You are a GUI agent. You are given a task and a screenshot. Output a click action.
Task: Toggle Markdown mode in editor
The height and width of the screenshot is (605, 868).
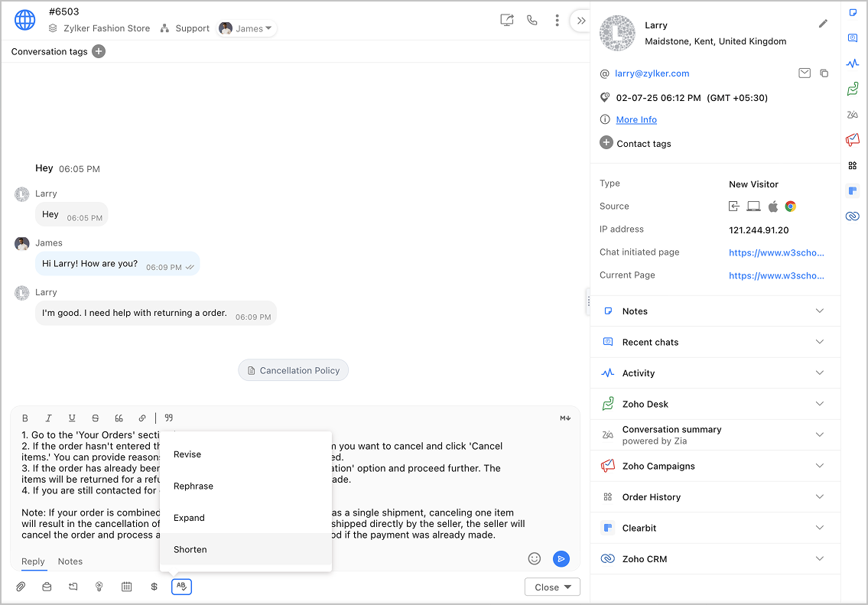click(x=564, y=418)
